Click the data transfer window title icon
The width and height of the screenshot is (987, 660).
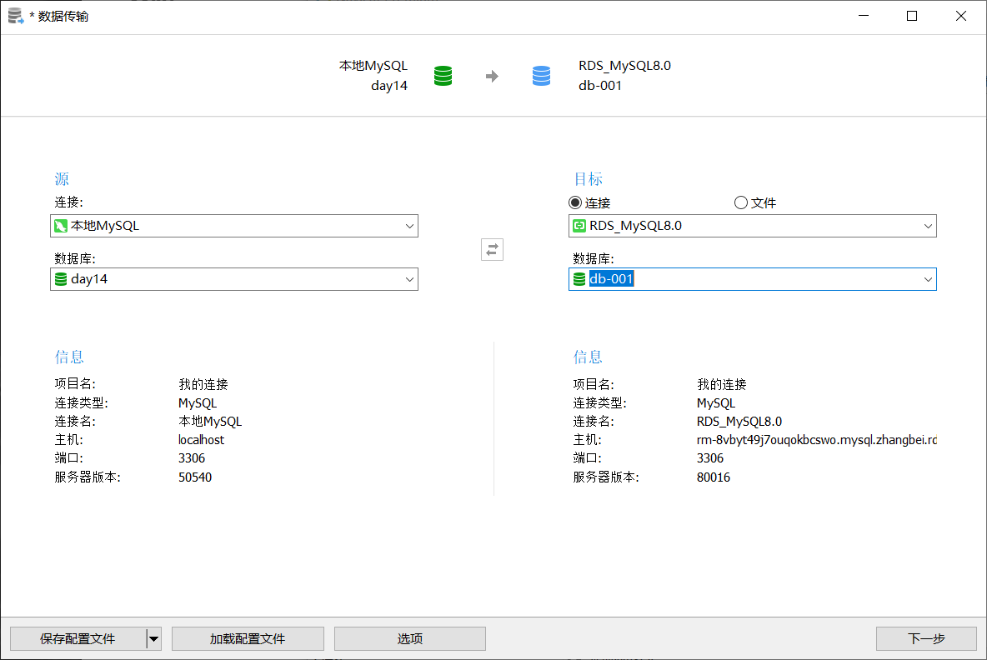[x=16, y=17]
